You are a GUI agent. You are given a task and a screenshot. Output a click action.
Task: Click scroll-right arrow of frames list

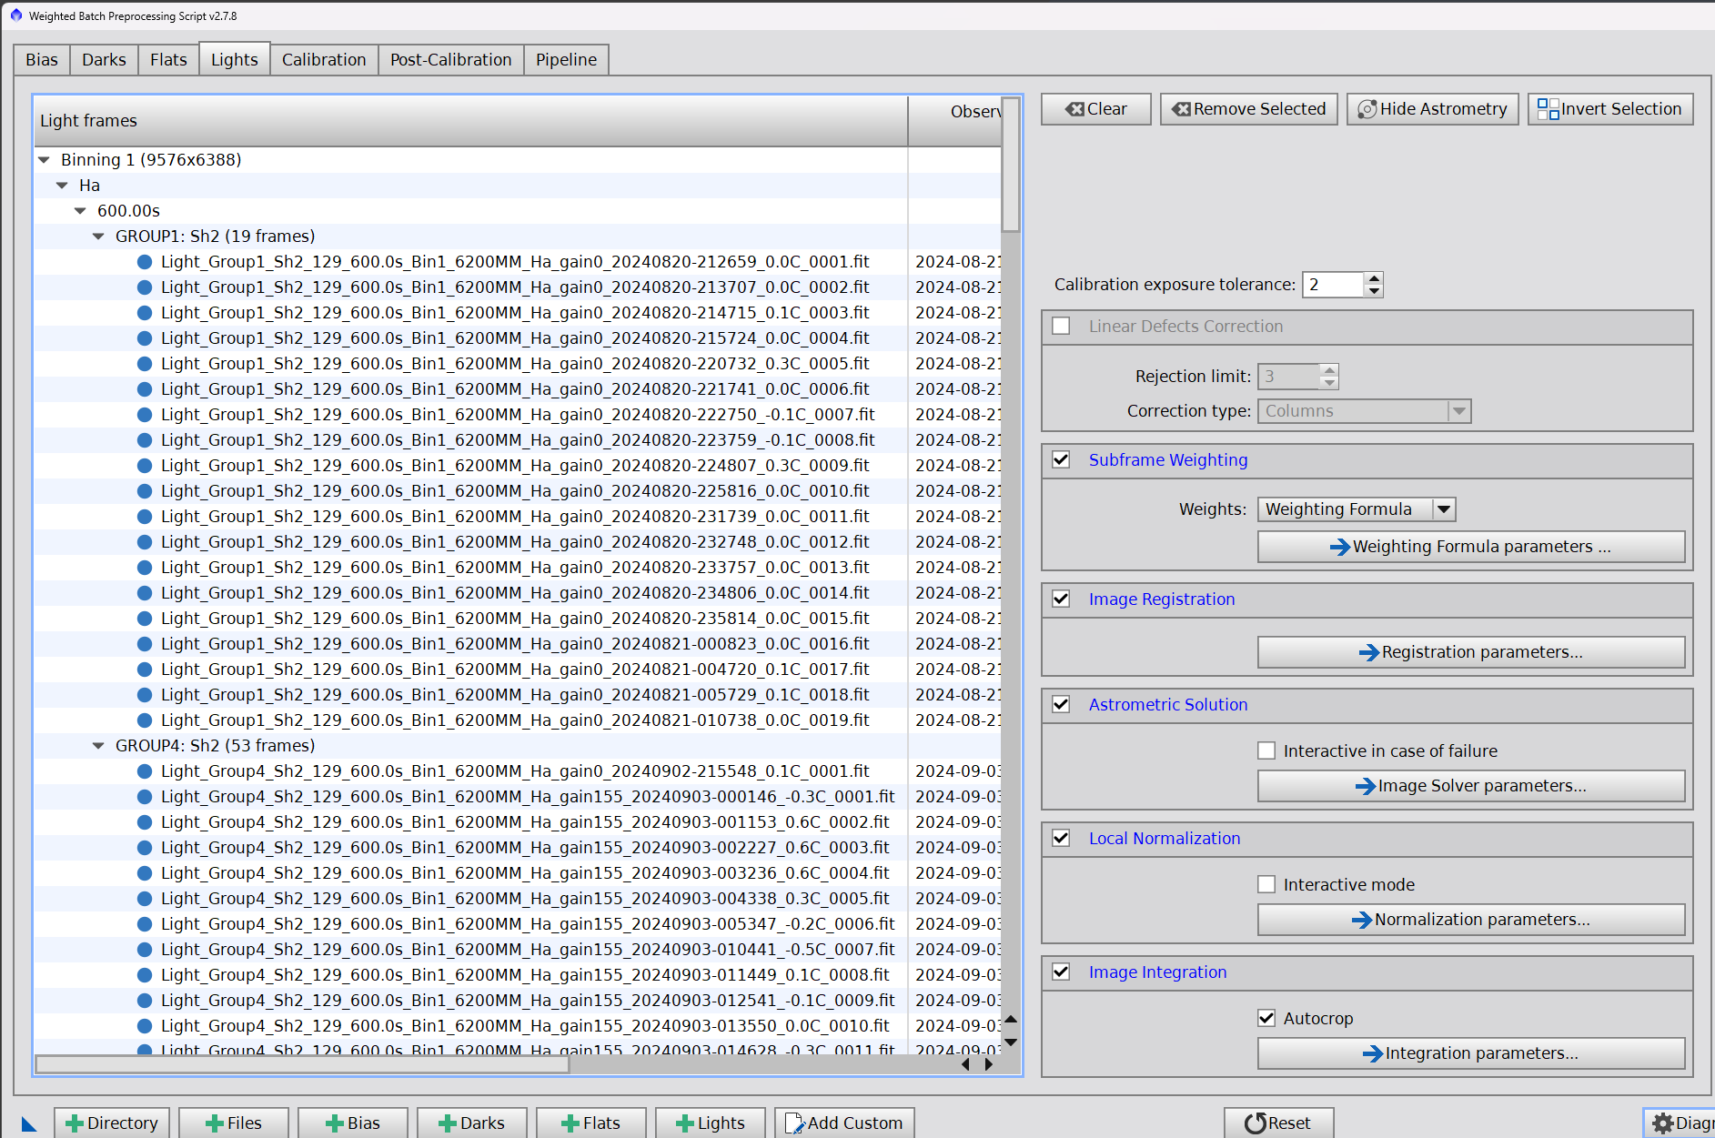[x=989, y=1064]
